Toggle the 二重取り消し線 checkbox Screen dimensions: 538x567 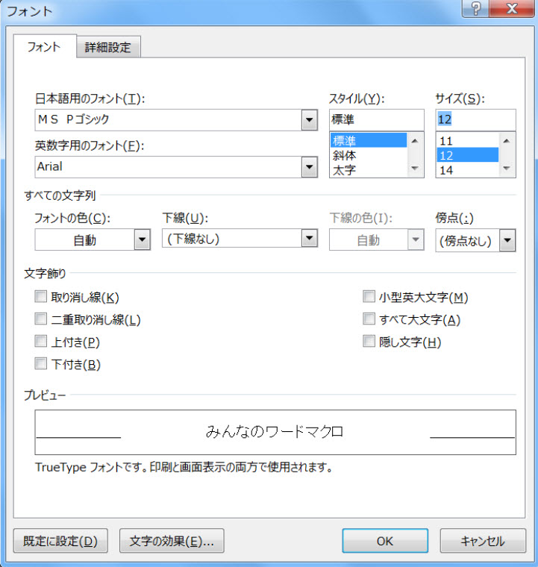[40, 319]
